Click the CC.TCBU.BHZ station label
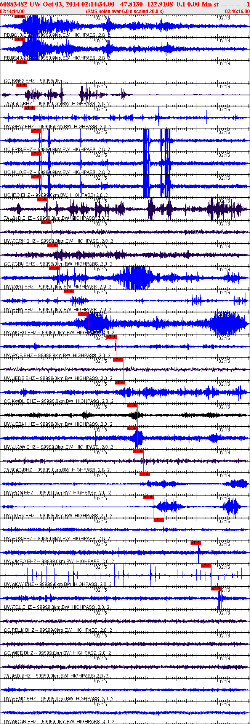Viewport: 250px width, 724px height. [x=19, y=264]
